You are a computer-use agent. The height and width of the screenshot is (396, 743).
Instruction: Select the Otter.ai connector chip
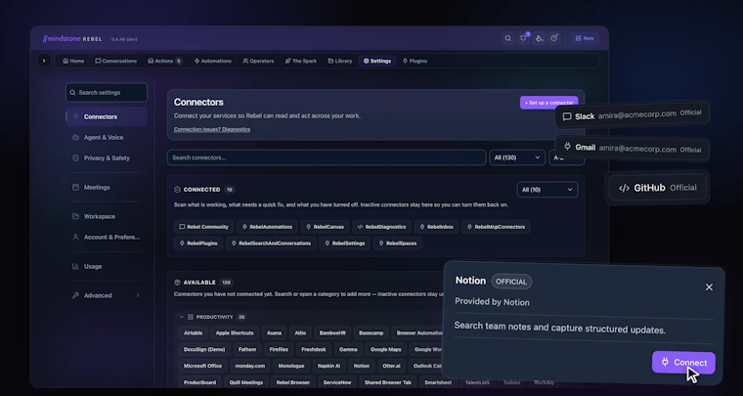[391, 366]
